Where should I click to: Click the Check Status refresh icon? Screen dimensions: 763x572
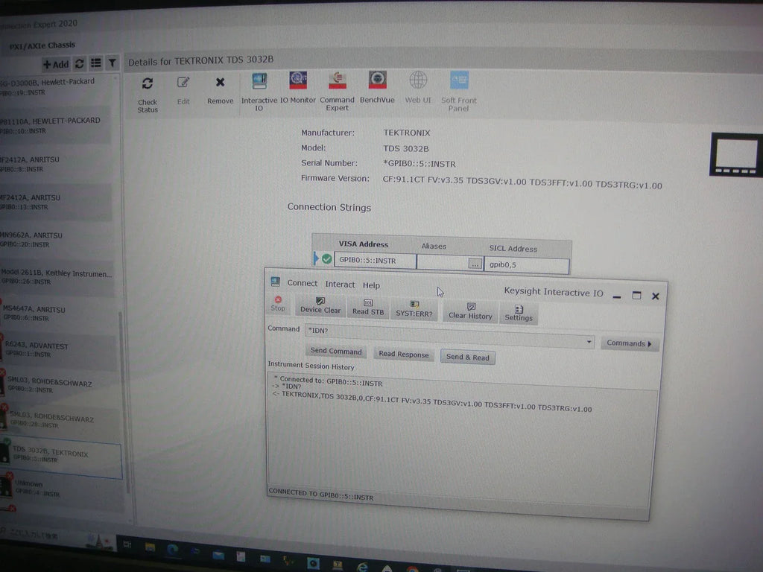148,83
